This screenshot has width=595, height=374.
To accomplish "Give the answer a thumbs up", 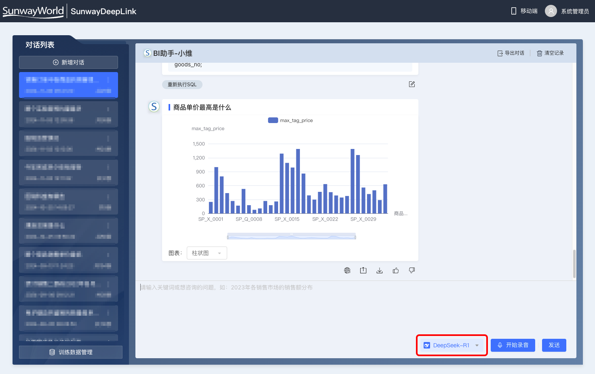I will click(396, 270).
